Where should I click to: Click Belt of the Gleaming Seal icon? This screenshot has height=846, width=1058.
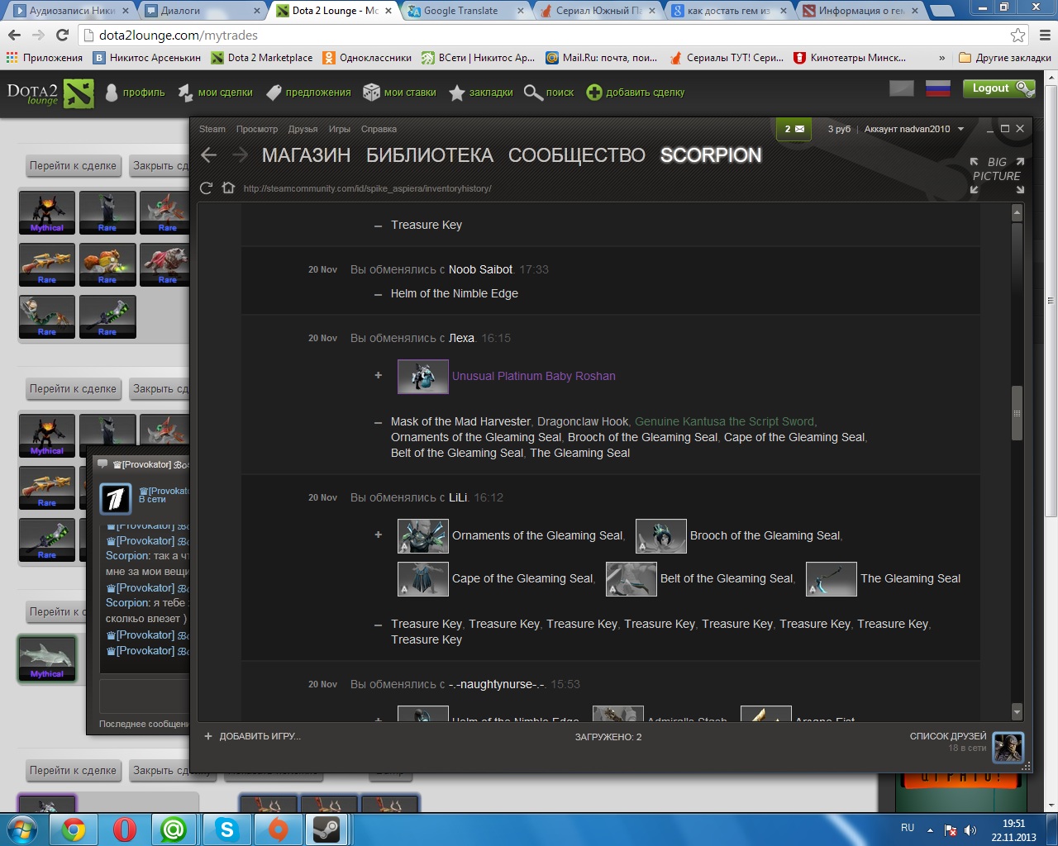[631, 579]
